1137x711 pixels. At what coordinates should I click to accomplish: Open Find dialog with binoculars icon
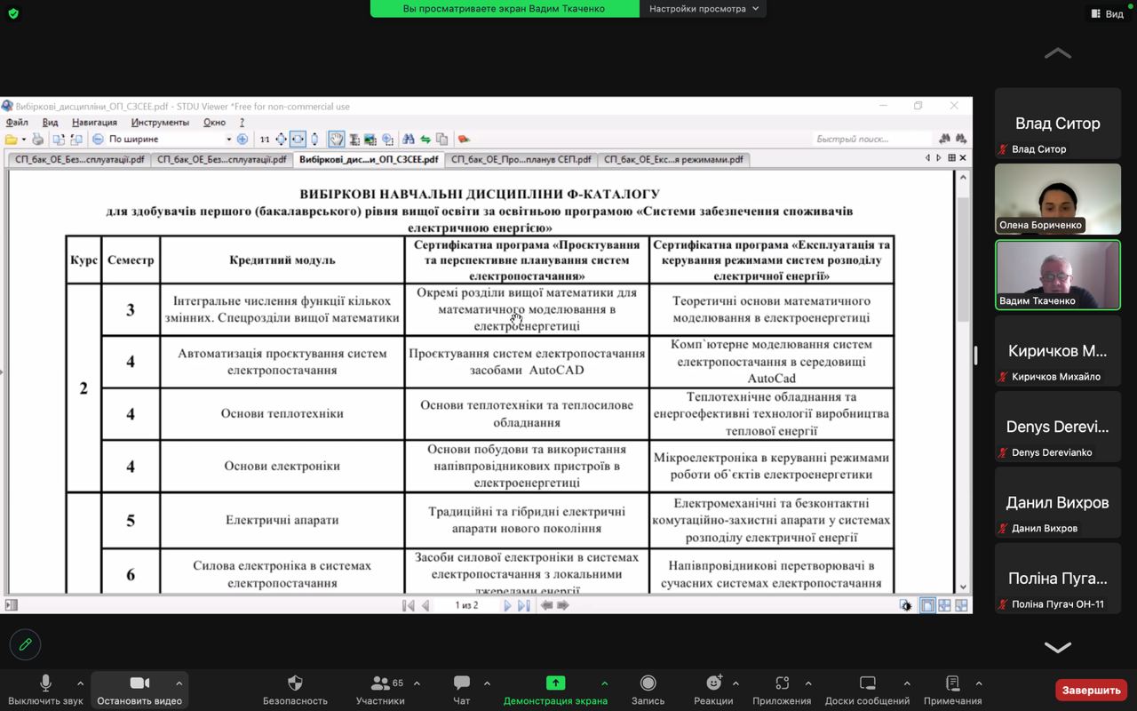coord(409,140)
